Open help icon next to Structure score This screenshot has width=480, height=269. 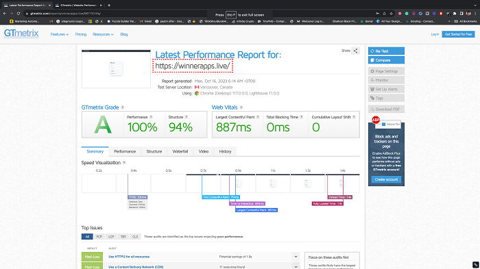click(x=187, y=117)
